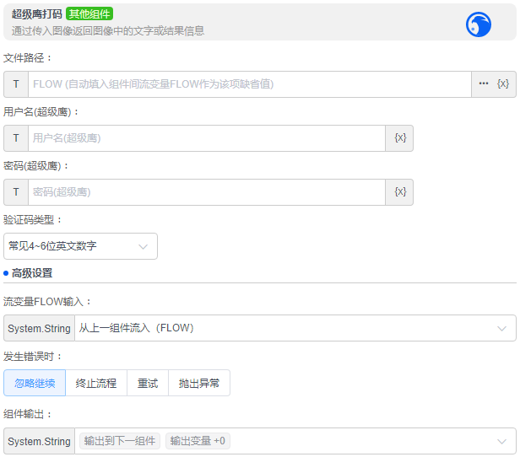Toggle T text mode for 用户名(超级鹰)

tap(16, 138)
